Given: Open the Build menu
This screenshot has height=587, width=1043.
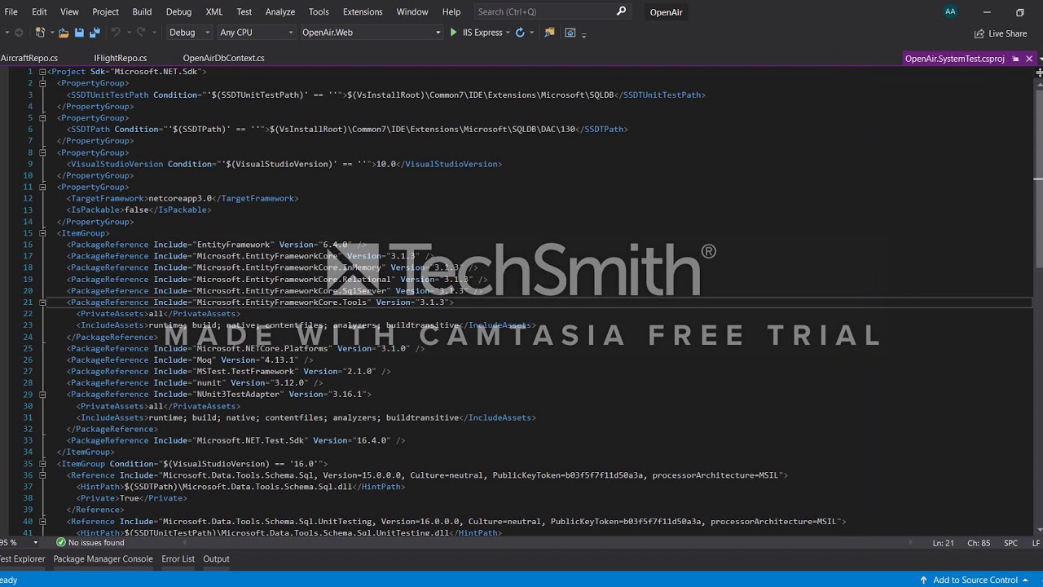Looking at the screenshot, I should click(142, 11).
